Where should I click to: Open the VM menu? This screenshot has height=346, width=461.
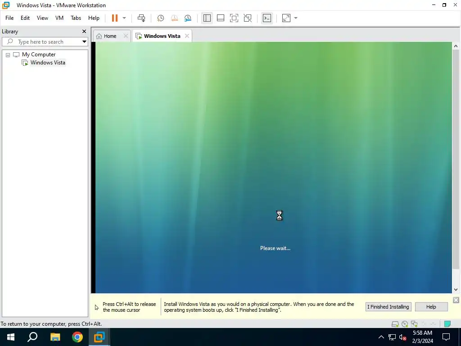click(x=59, y=18)
